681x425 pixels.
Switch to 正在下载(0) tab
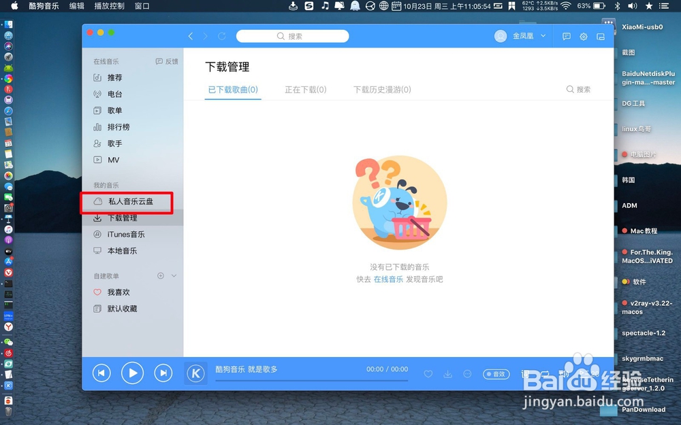coord(305,90)
